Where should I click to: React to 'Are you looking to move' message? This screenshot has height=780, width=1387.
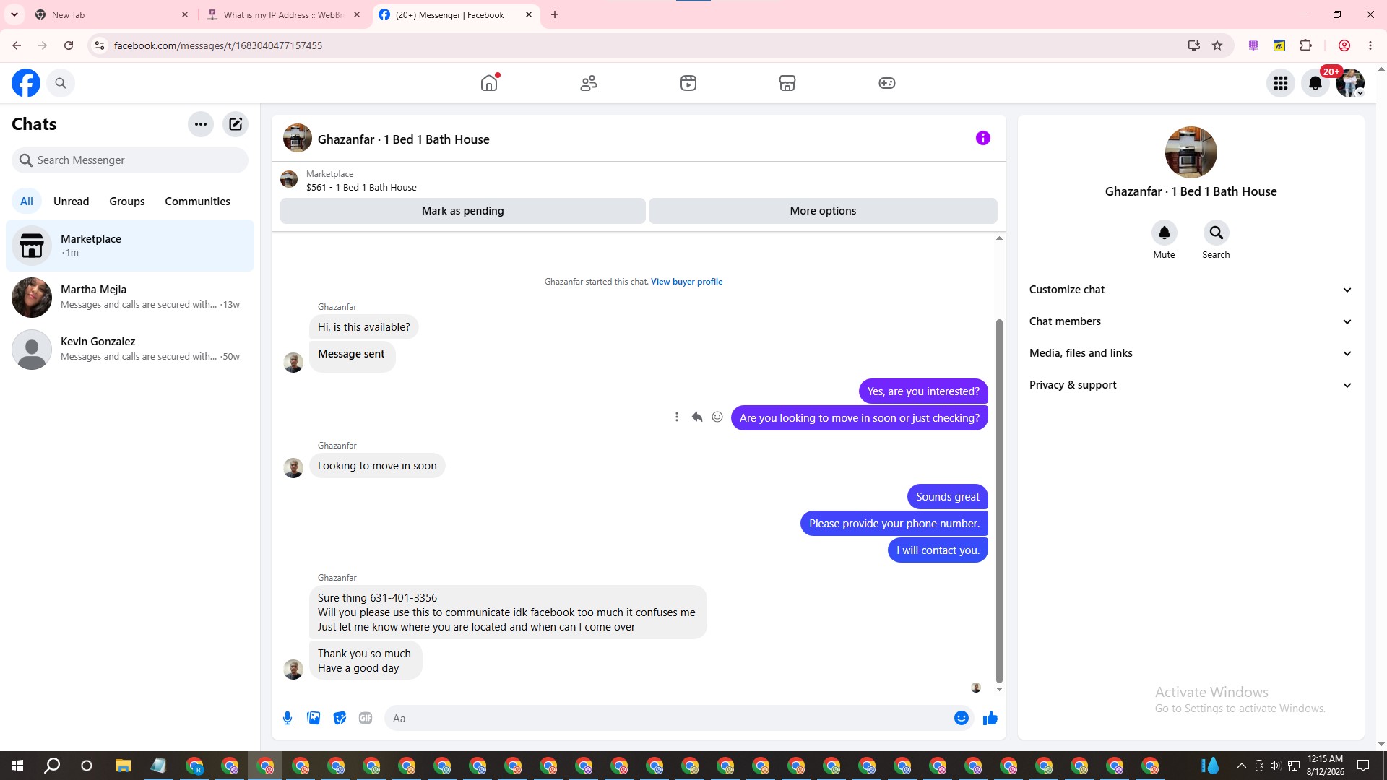[x=717, y=417]
